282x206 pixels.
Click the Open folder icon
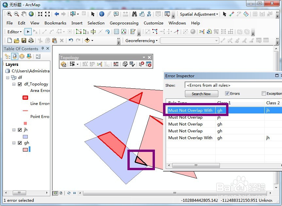[x=17, y=40]
